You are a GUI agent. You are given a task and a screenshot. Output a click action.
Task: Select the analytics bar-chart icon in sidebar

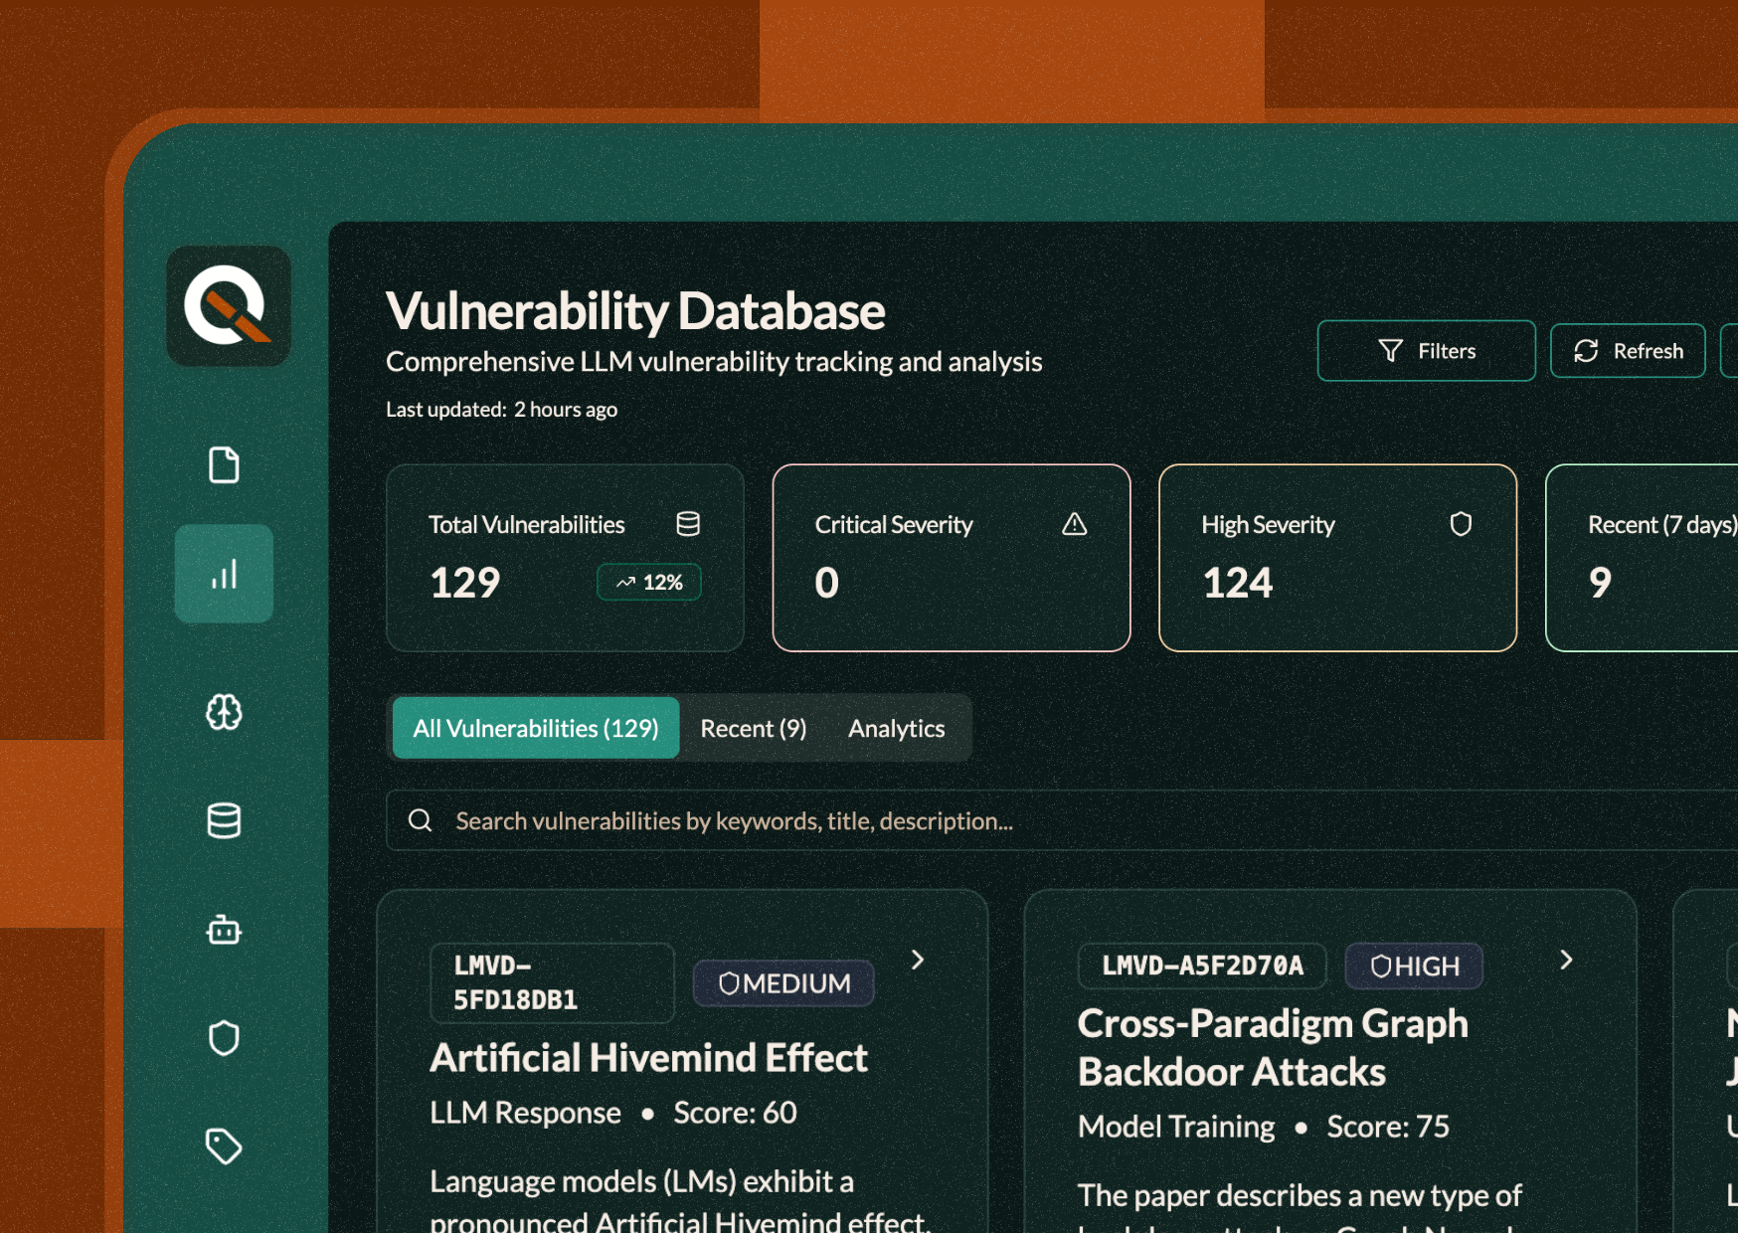click(224, 574)
